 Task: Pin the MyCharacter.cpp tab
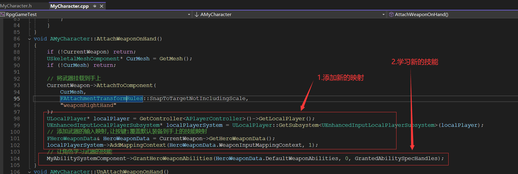point(94,6)
